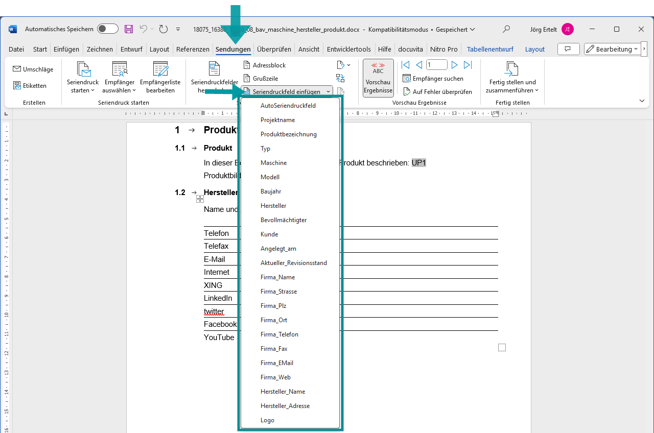The height and width of the screenshot is (433, 654).
Task: Select Hersteller_Name from the field list
Action: (283, 392)
